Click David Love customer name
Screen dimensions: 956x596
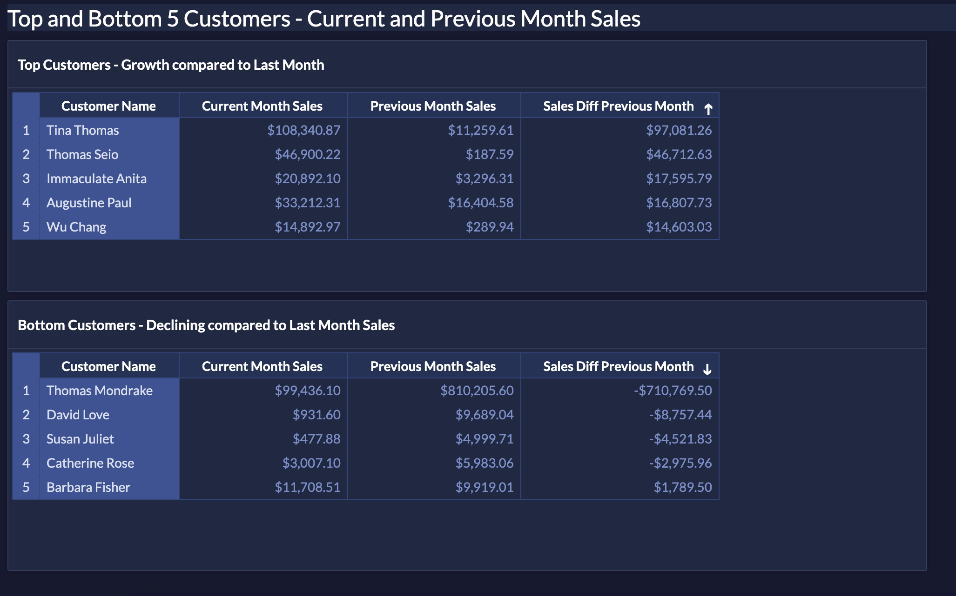pos(78,415)
